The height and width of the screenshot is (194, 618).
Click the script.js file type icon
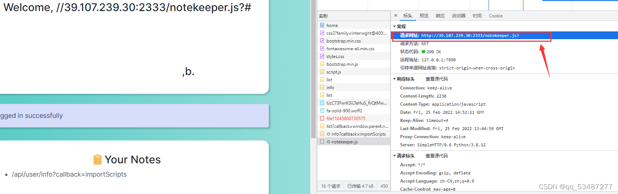pyautogui.click(x=322, y=72)
